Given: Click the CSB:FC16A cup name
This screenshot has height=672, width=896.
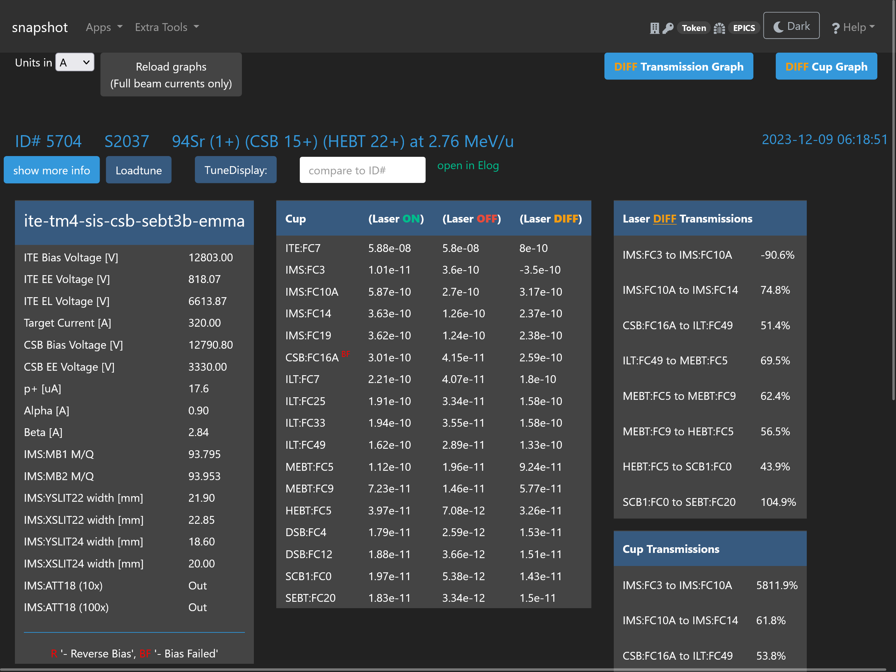Looking at the screenshot, I should [311, 358].
